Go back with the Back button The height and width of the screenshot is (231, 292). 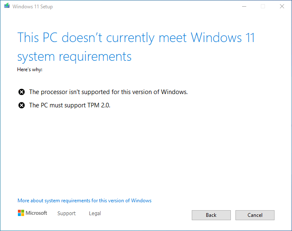click(211, 215)
